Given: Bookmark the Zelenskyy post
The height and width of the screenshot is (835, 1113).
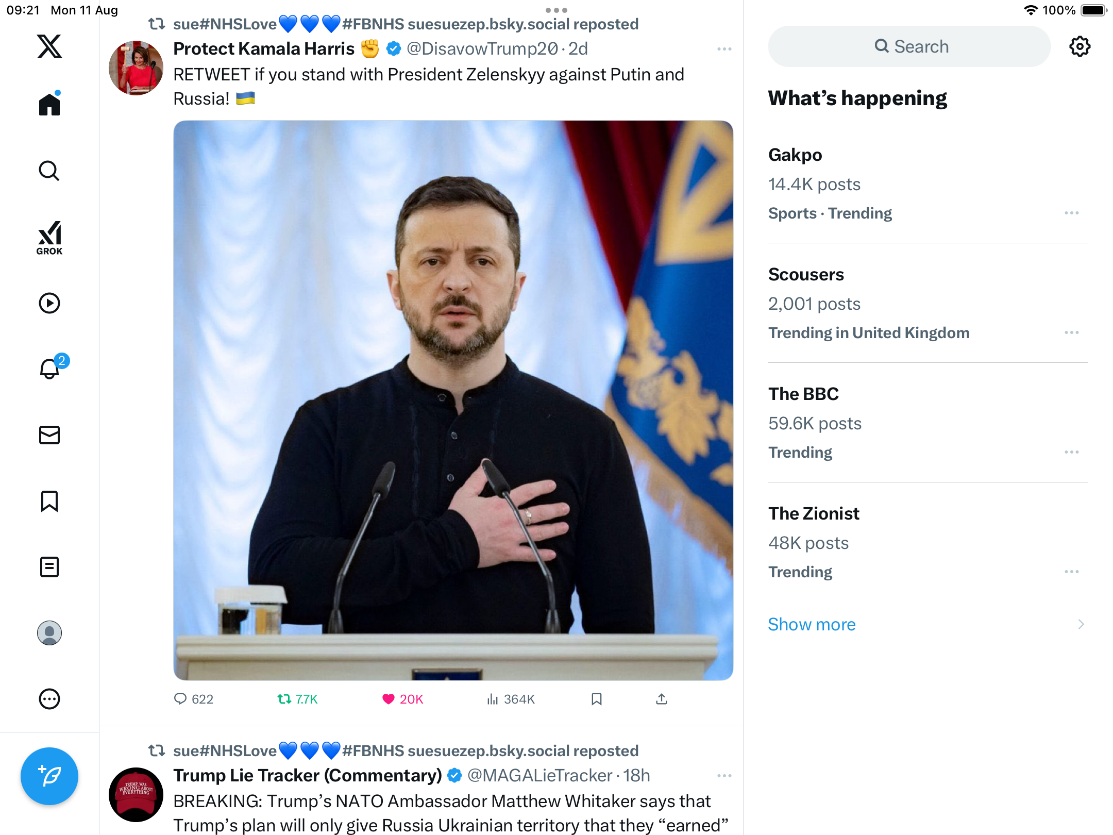Looking at the screenshot, I should tap(597, 699).
